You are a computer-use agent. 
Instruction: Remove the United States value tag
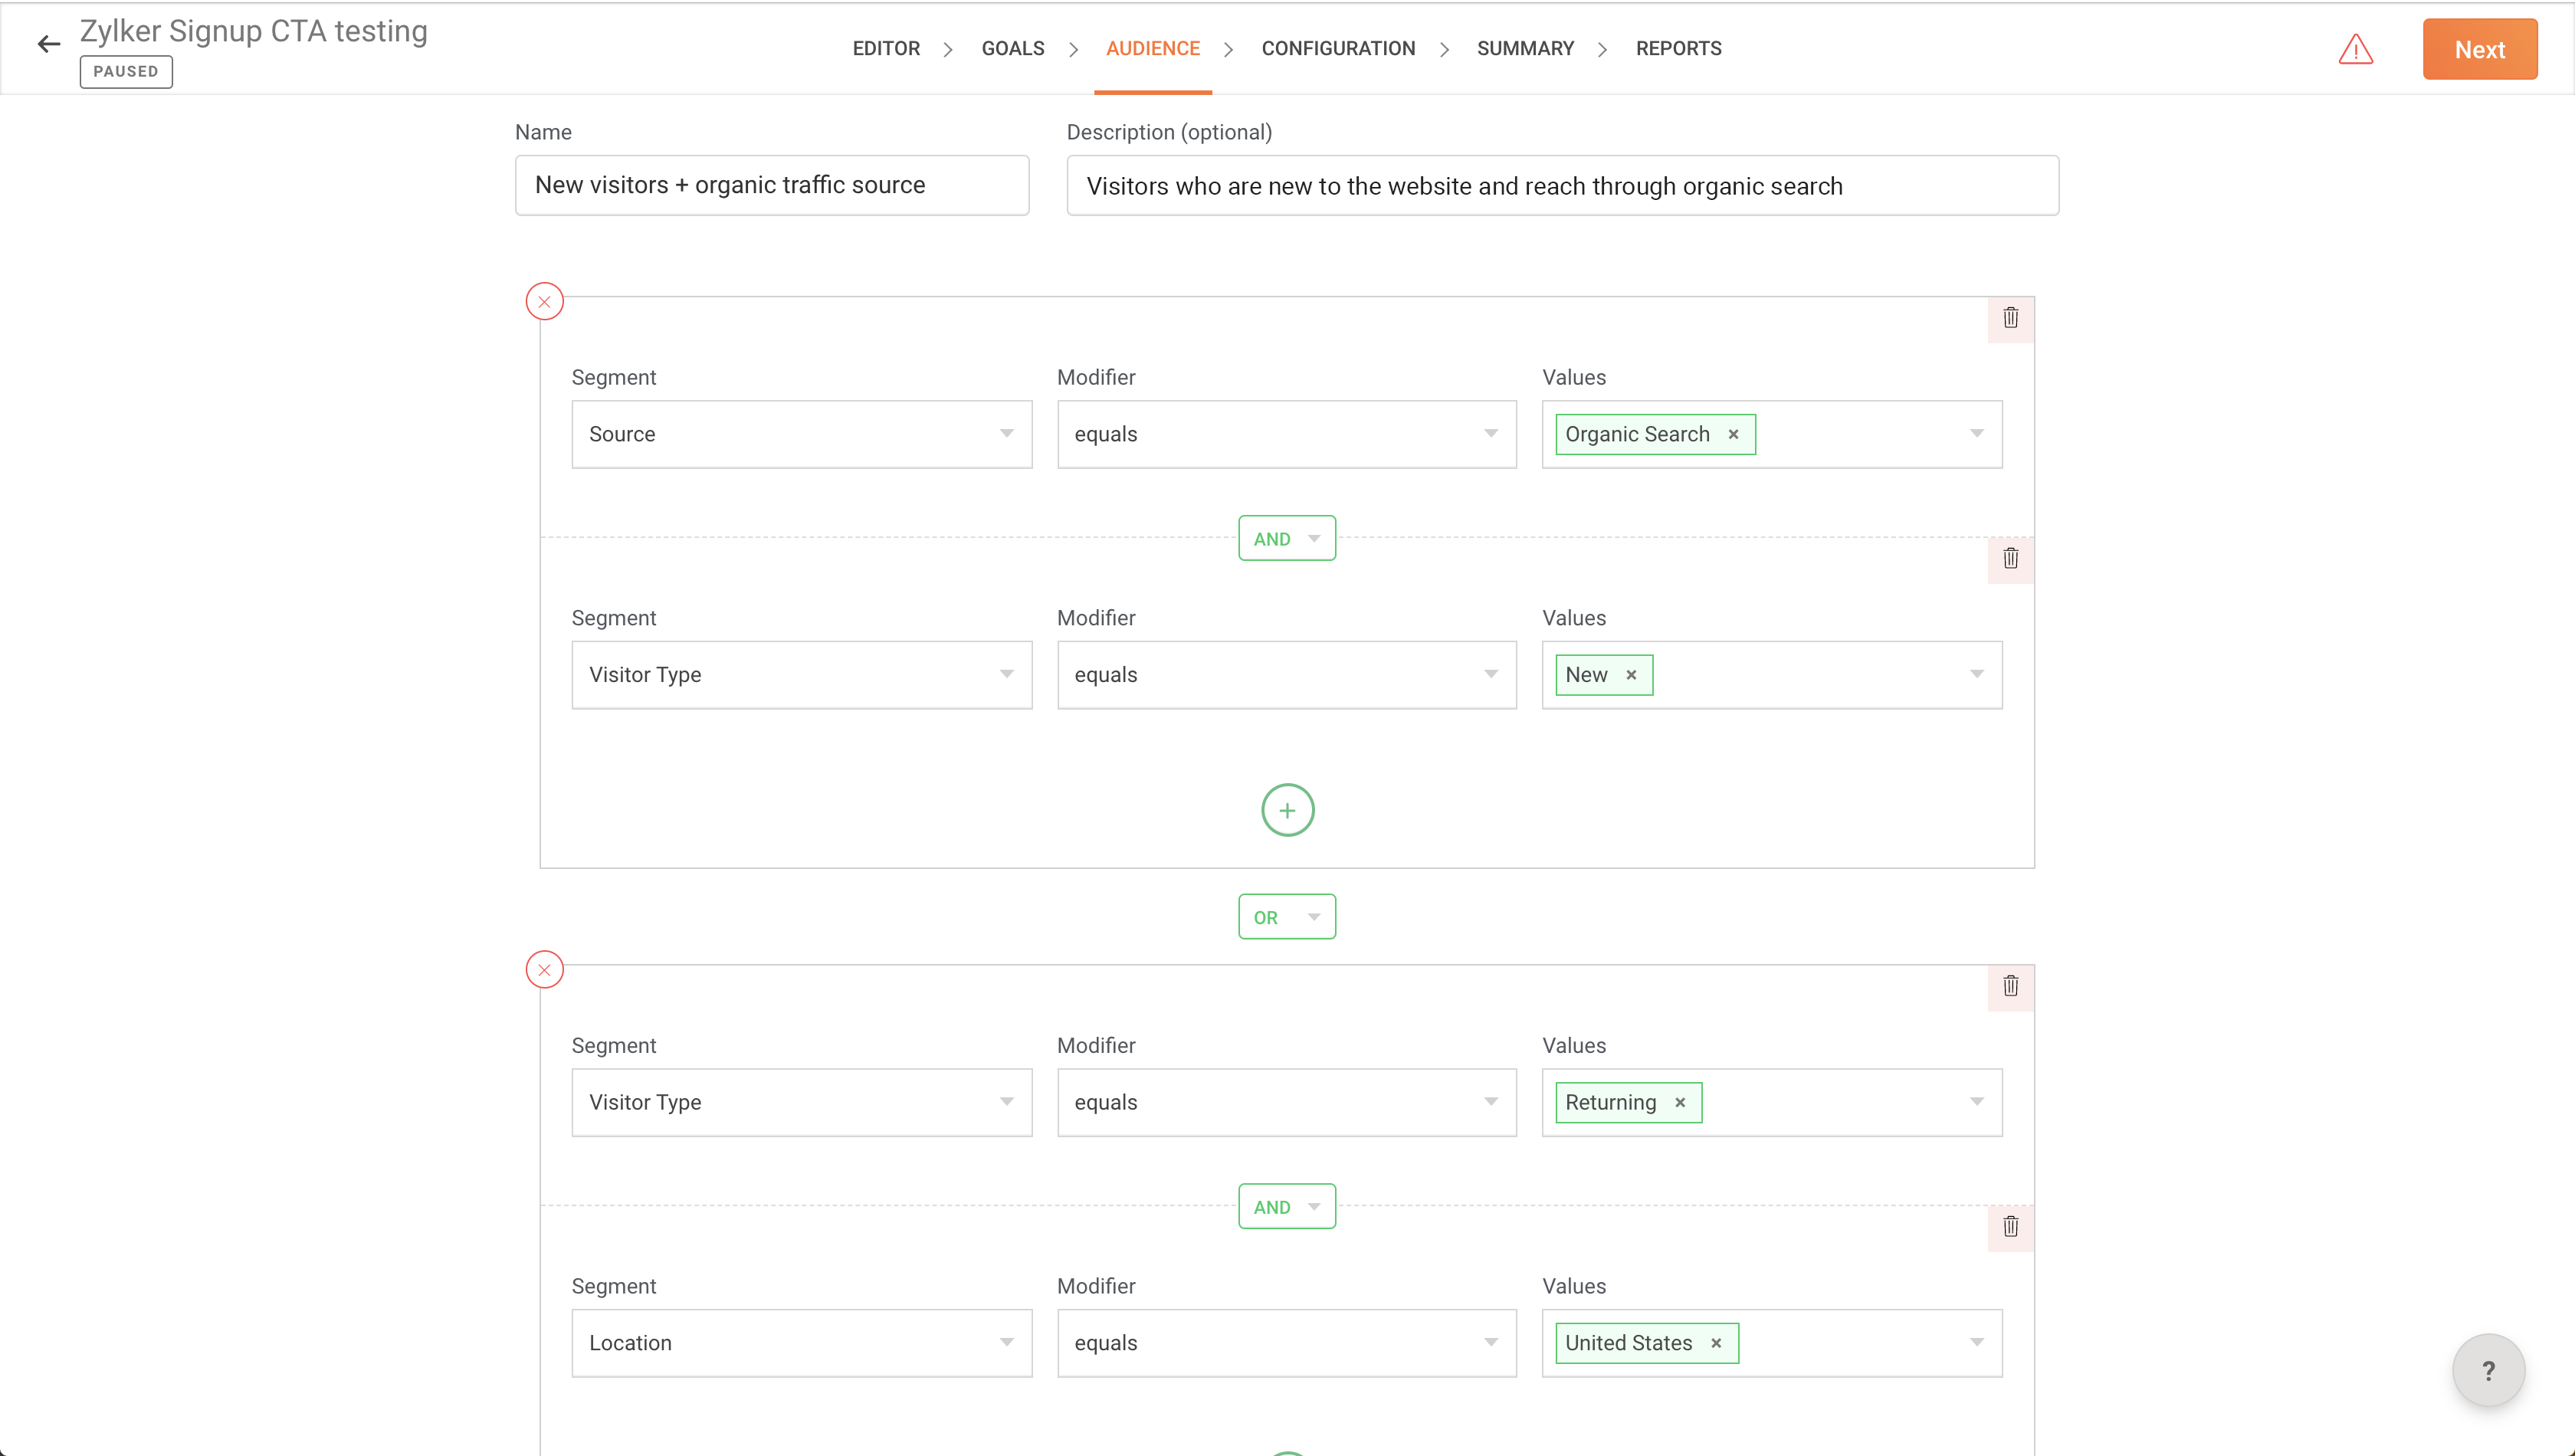1716,1343
